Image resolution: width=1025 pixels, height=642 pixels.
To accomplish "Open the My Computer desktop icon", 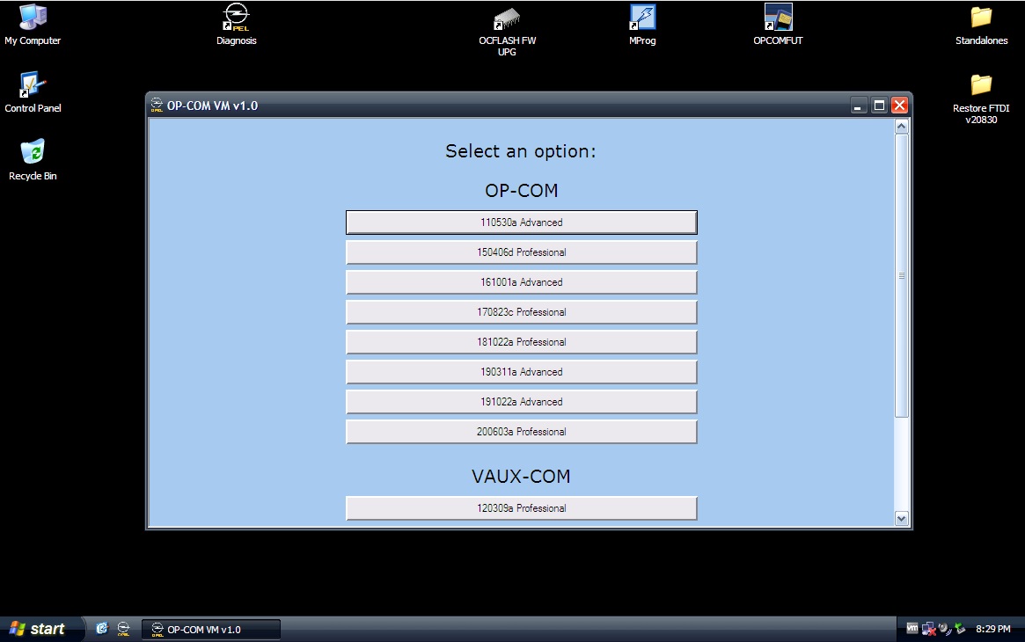I will point(32,25).
